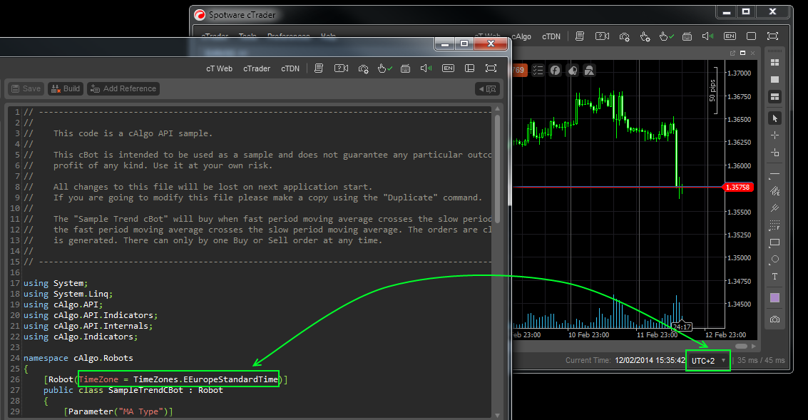The image size is (808, 420).
Task: Click 'namespace cAlgo.Robots' line in editor
Action: click(78, 358)
